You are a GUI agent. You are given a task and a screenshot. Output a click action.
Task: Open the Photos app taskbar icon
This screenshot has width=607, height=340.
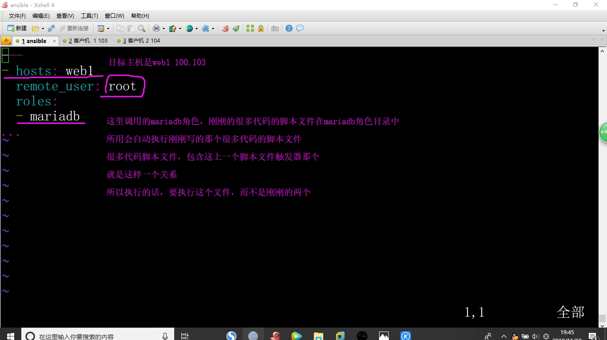pos(384,336)
